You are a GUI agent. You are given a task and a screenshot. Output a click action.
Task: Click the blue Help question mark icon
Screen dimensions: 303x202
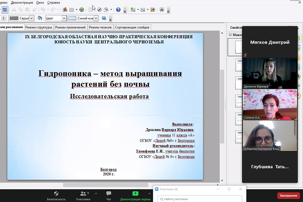(118, 9)
